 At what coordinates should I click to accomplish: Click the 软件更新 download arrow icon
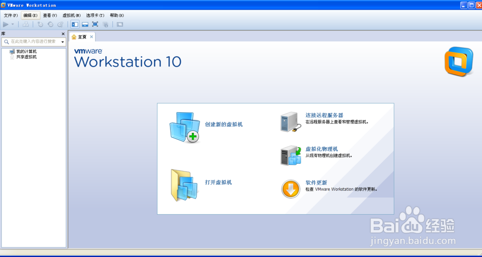coord(291,189)
